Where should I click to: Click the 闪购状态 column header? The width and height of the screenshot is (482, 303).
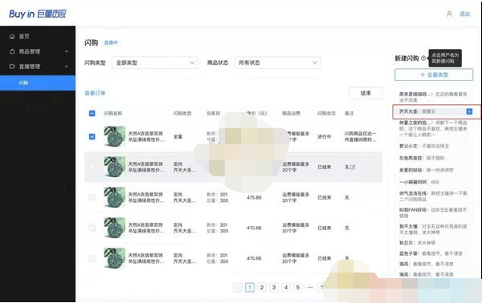tap(326, 114)
